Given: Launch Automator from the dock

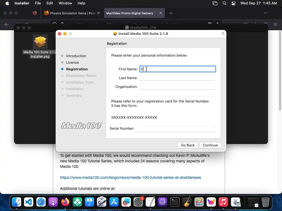Looking at the screenshot, I should [x=102, y=202].
